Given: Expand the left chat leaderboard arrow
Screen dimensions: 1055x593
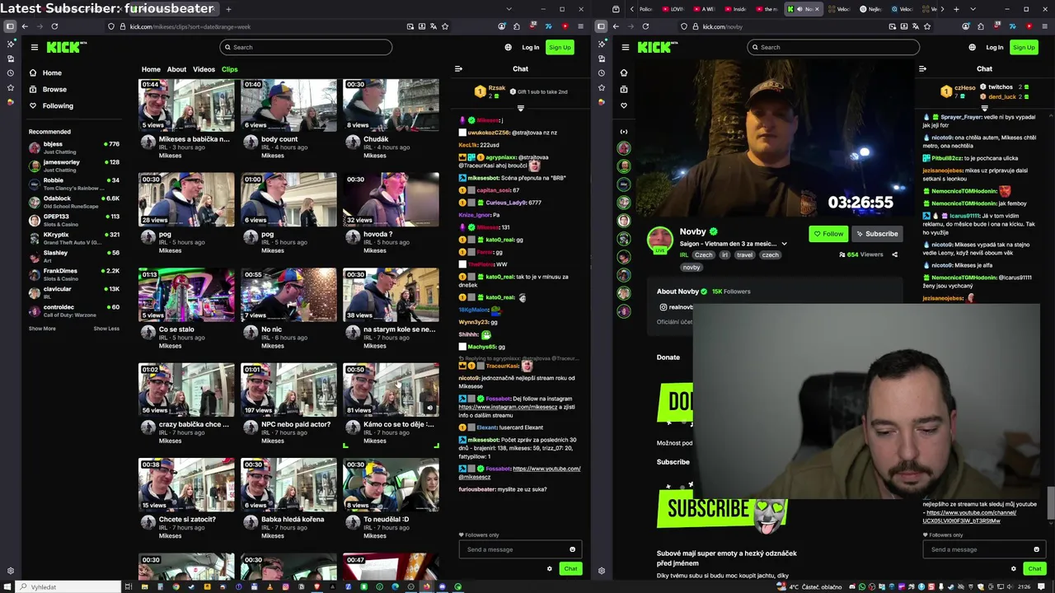Looking at the screenshot, I should point(520,108).
